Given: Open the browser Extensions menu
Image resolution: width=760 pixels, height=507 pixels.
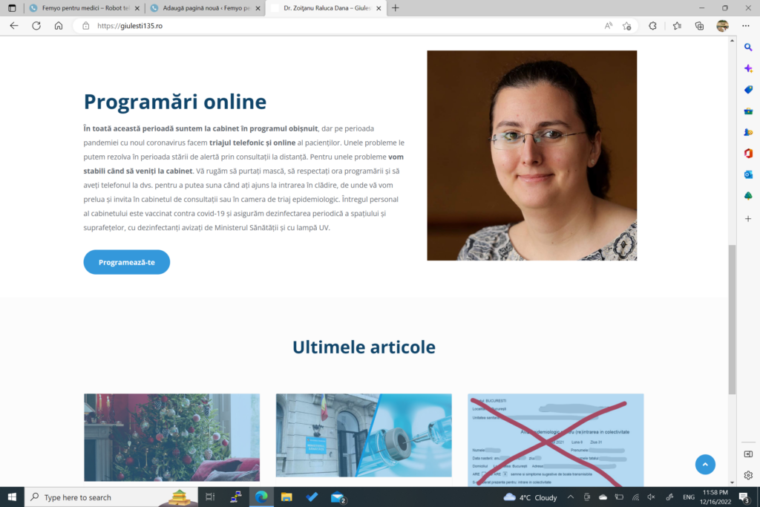Looking at the screenshot, I should click(x=653, y=26).
